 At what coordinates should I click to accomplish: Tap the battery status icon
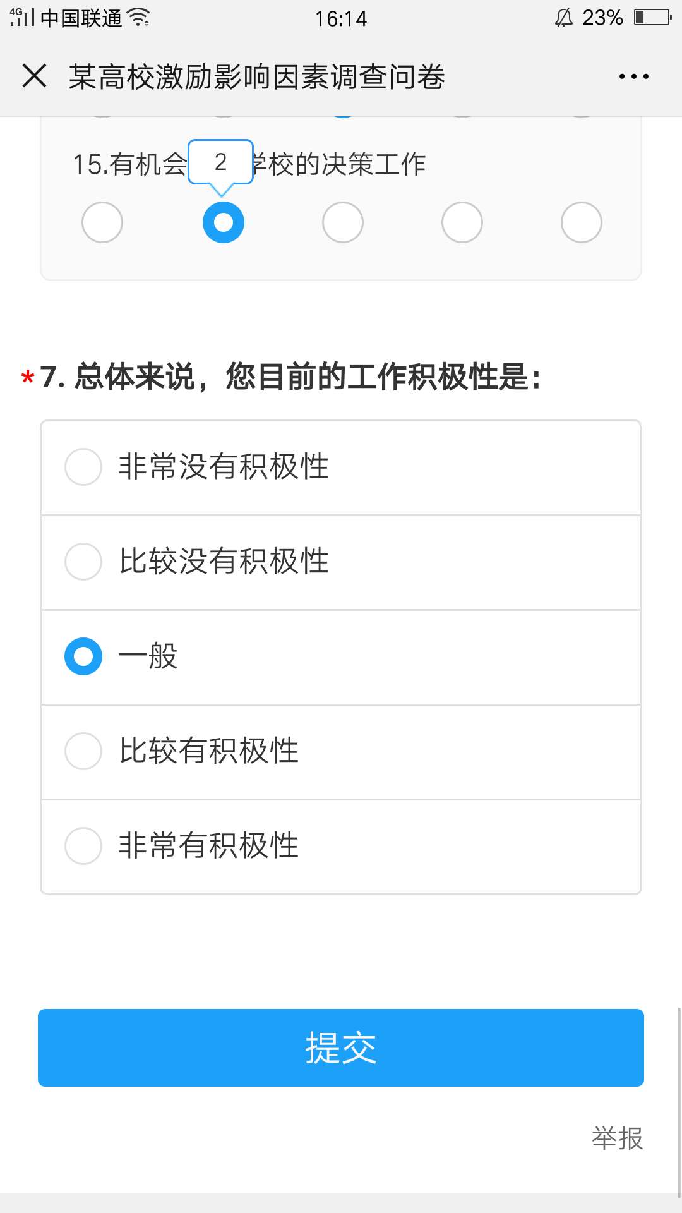[653, 17]
